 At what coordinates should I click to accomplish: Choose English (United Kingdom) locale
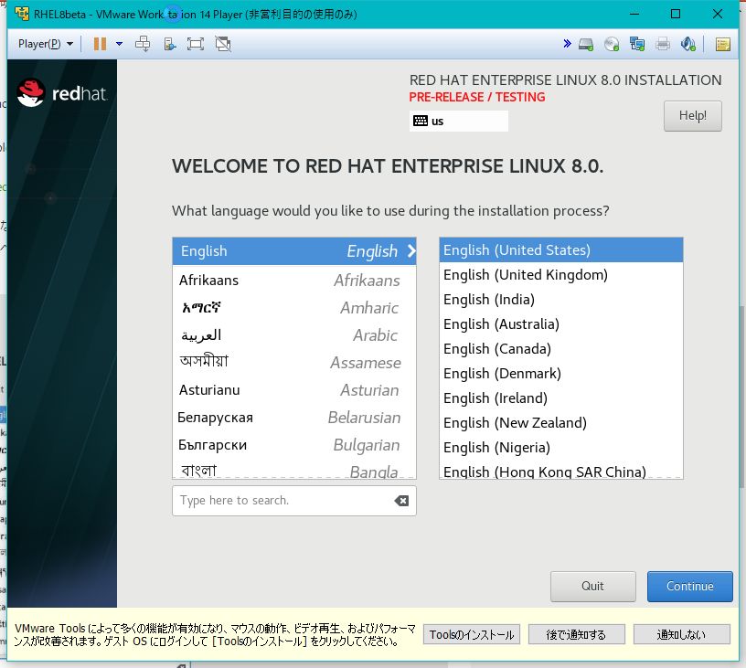pos(561,275)
